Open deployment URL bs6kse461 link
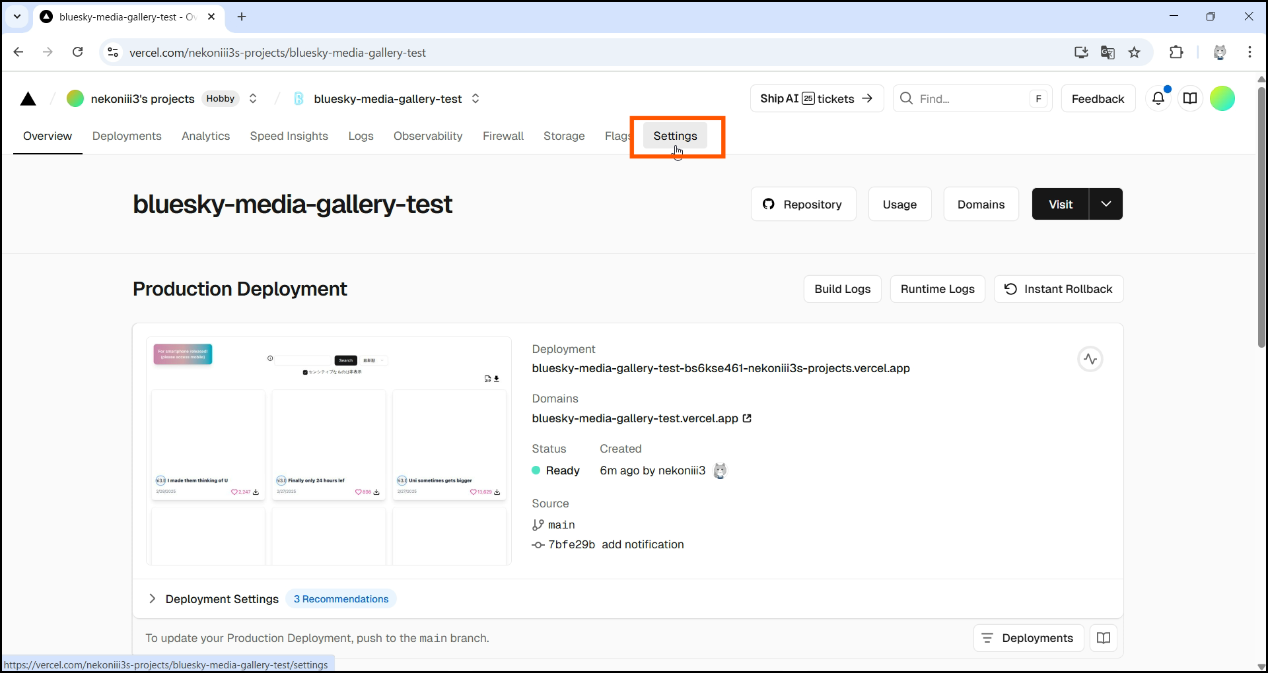1268x673 pixels. click(721, 368)
